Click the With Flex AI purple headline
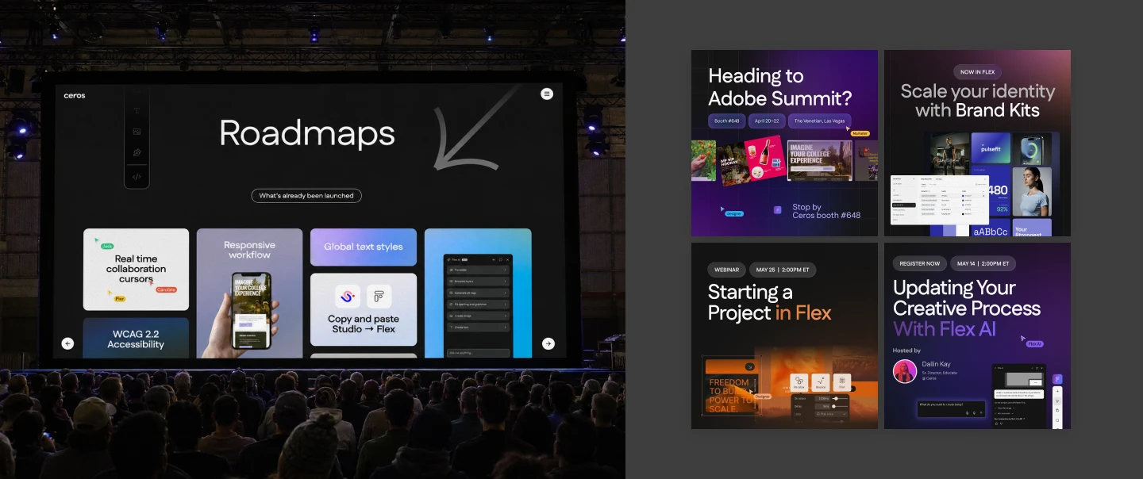This screenshot has height=479, width=1143. tap(945, 328)
